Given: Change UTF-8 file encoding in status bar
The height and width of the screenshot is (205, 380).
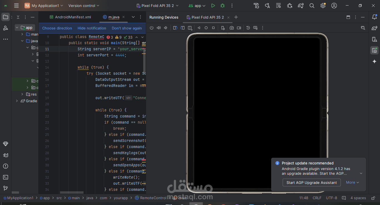Looking at the screenshot, I should [x=331, y=198].
